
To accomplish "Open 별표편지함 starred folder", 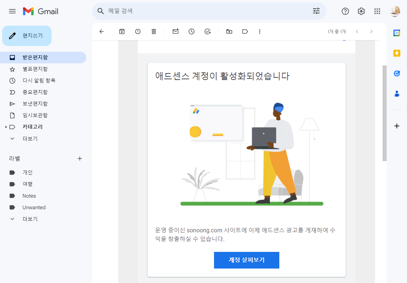I will [43, 69].
